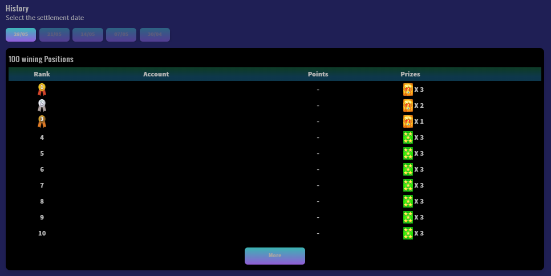Click the silver second-place medal icon
Viewport: 551px width, 276px height.
click(42, 105)
